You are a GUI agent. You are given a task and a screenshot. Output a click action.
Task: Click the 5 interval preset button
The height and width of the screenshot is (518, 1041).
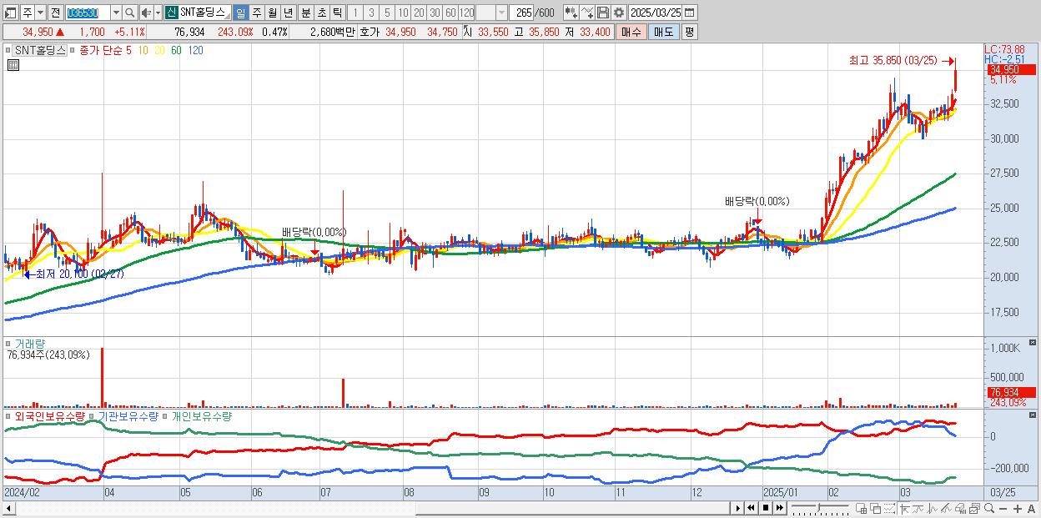click(387, 13)
